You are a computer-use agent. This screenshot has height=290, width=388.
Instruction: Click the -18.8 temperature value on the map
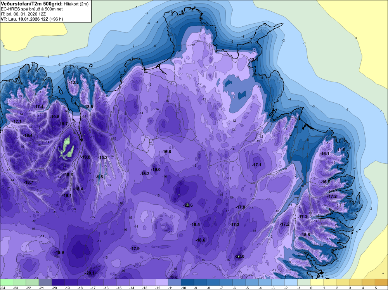(68, 174)
